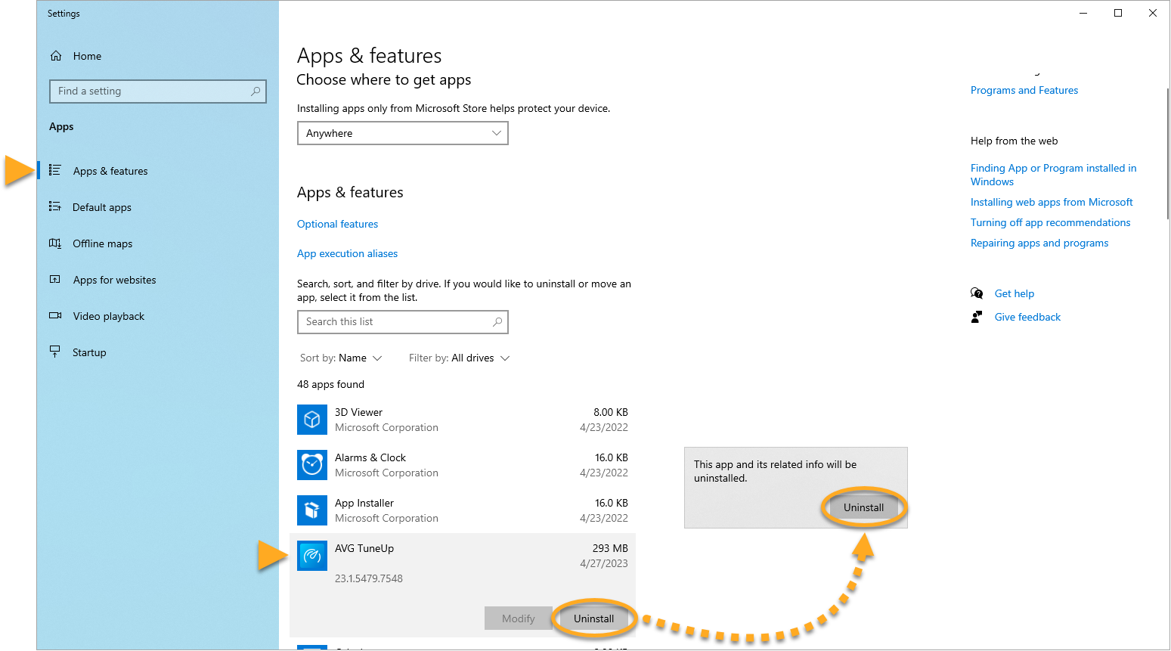The width and height of the screenshot is (1171, 651).
Task: Click the 3D Viewer app icon
Action: [x=312, y=420]
